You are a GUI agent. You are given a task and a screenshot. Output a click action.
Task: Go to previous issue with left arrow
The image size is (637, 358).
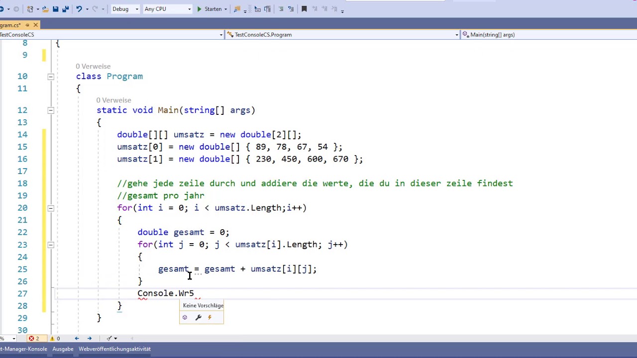coord(77,339)
